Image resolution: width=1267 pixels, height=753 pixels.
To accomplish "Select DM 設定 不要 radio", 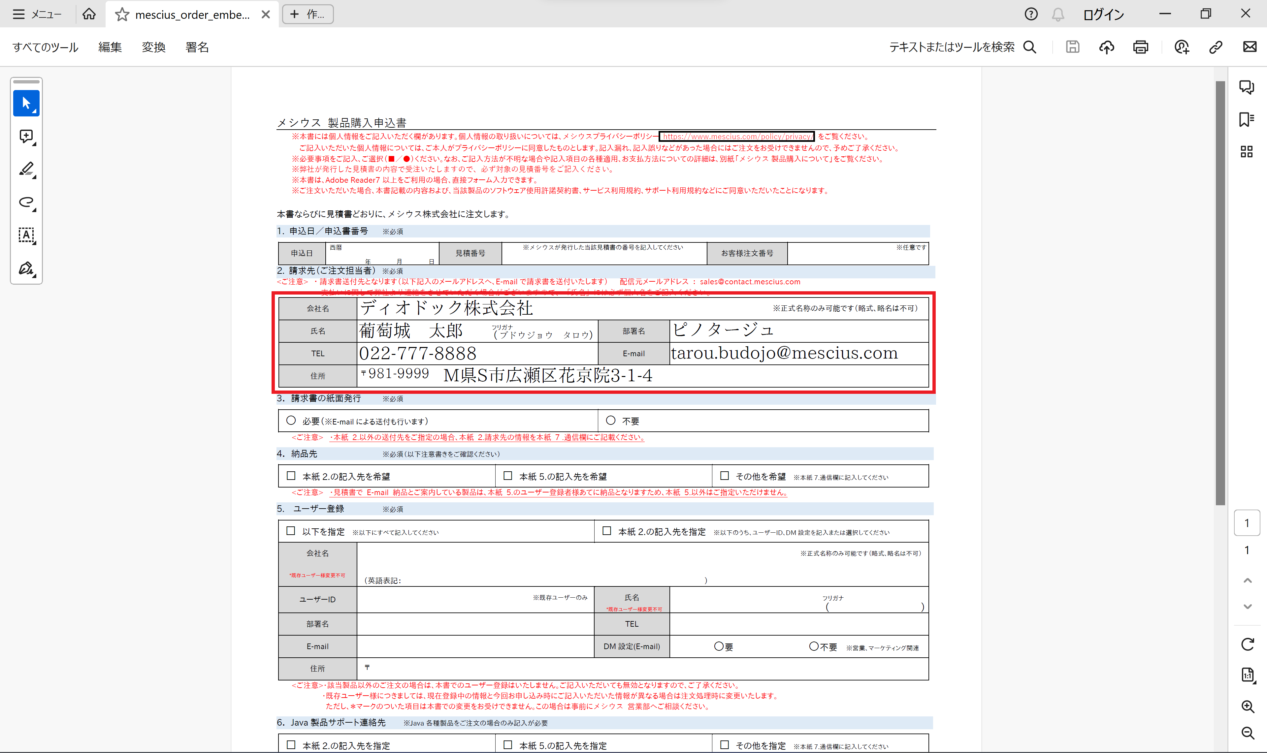I will 814,646.
